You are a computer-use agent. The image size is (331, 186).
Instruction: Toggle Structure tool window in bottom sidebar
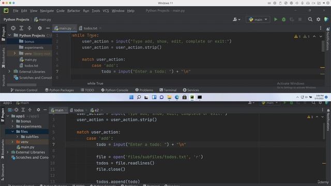[3, 172]
